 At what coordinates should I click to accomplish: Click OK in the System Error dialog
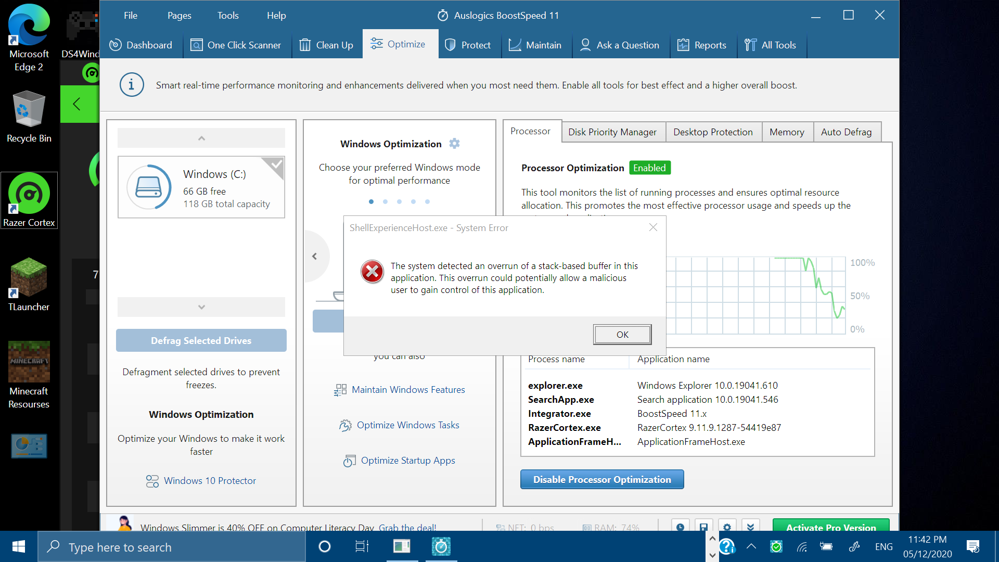pyautogui.click(x=622, y=335)
